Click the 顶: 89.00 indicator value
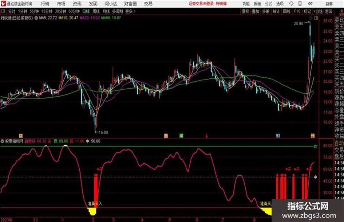Image resolution: width=344 pixels, height=222 pixels. [x=61, y=141]
